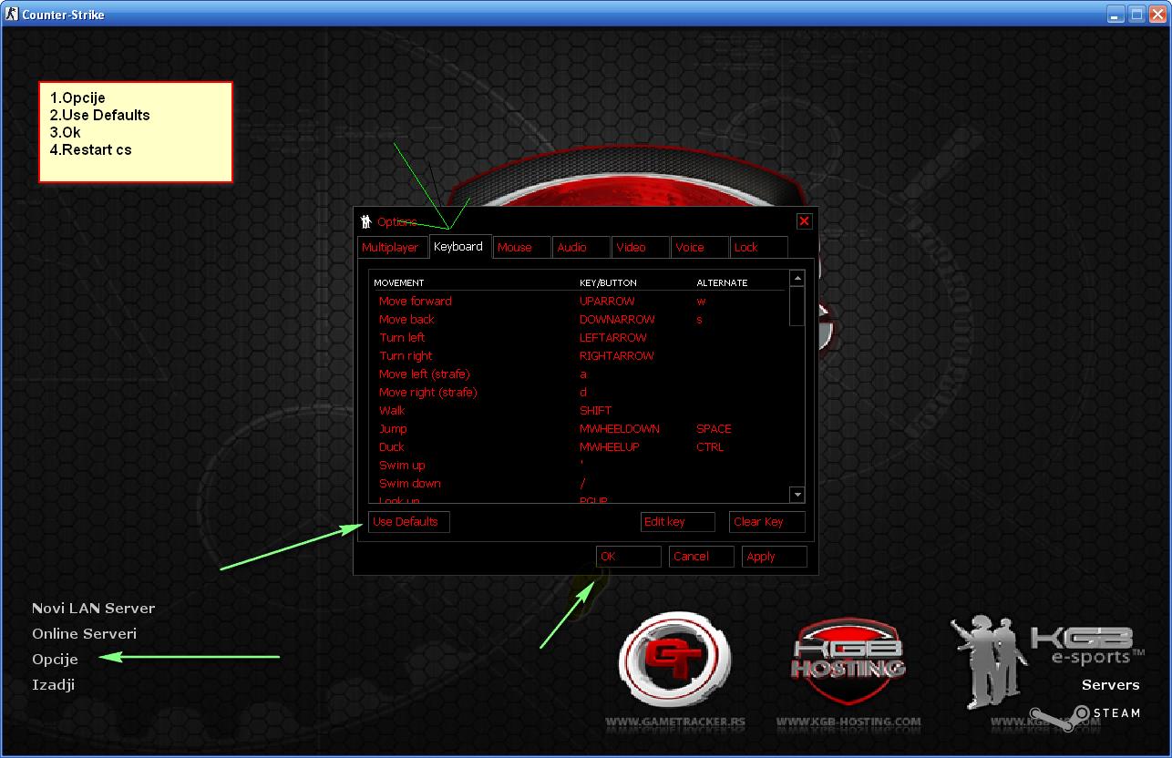Open the KGB Hosting logo
Viewport: 1172px width, 758px height.
point(848,662)
